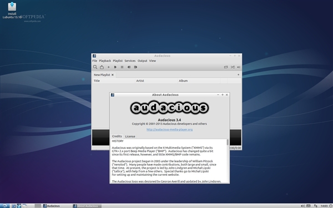Image resolution: width=333 pixels, height=208 pixels.
Task: Open the network status tray icon
Action: coord(316,206)
